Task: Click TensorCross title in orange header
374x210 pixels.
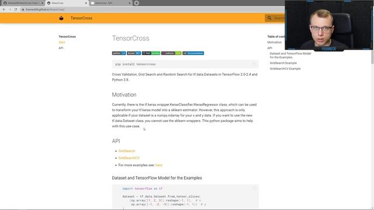Action: (x=81, y=18)
